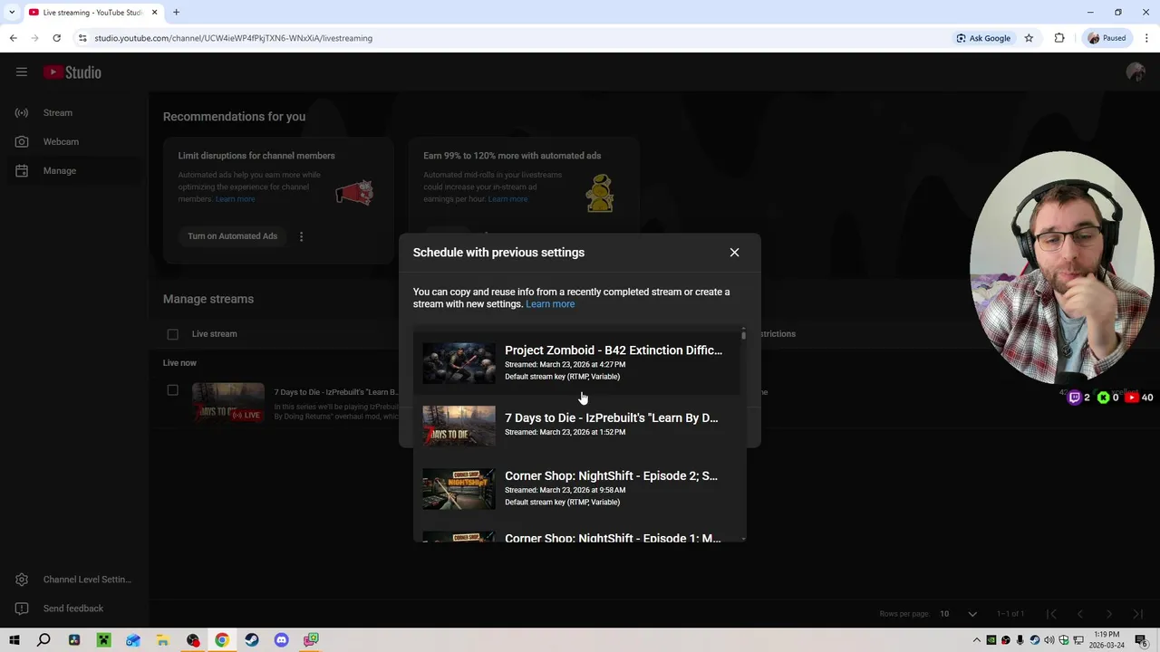Open a new browser tab
The image size is (1160, 652).
click(177, 13)
